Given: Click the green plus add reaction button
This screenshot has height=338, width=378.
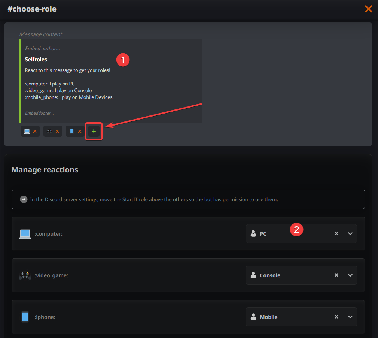Looking at the screenshot, I should coord(94,131).
